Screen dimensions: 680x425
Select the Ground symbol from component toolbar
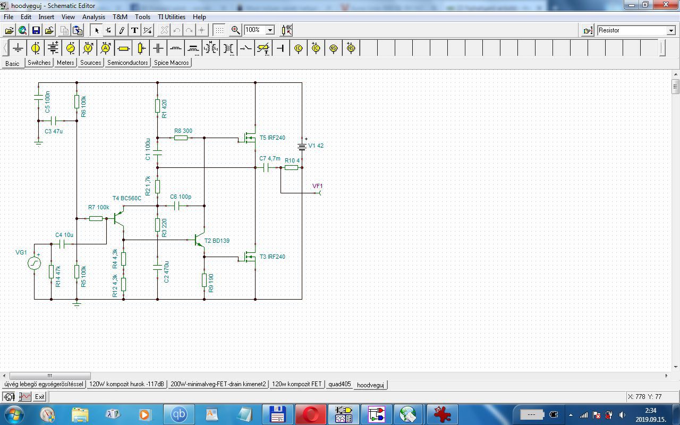pos(18,48)
